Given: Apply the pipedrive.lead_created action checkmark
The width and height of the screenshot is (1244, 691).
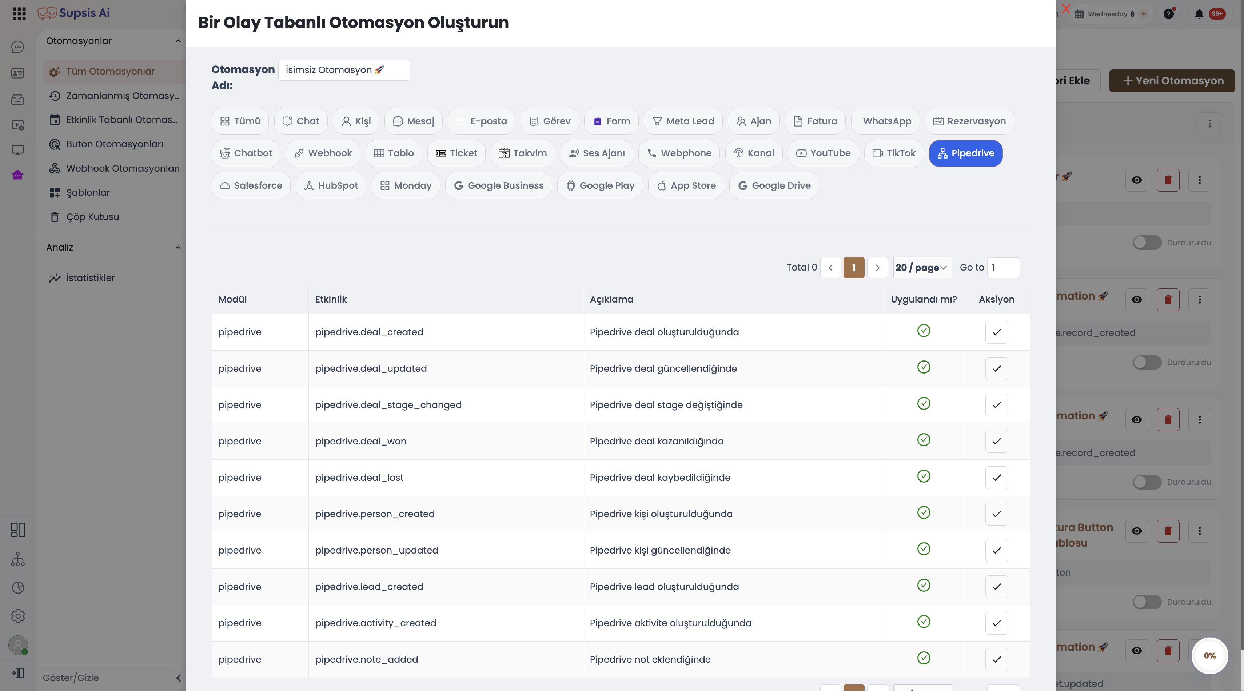Looking at the screenshot, I should coord(997,587).
